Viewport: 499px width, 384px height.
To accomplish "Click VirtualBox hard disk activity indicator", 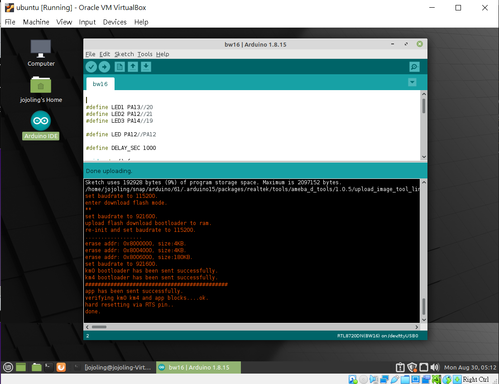I will [353, 379].
